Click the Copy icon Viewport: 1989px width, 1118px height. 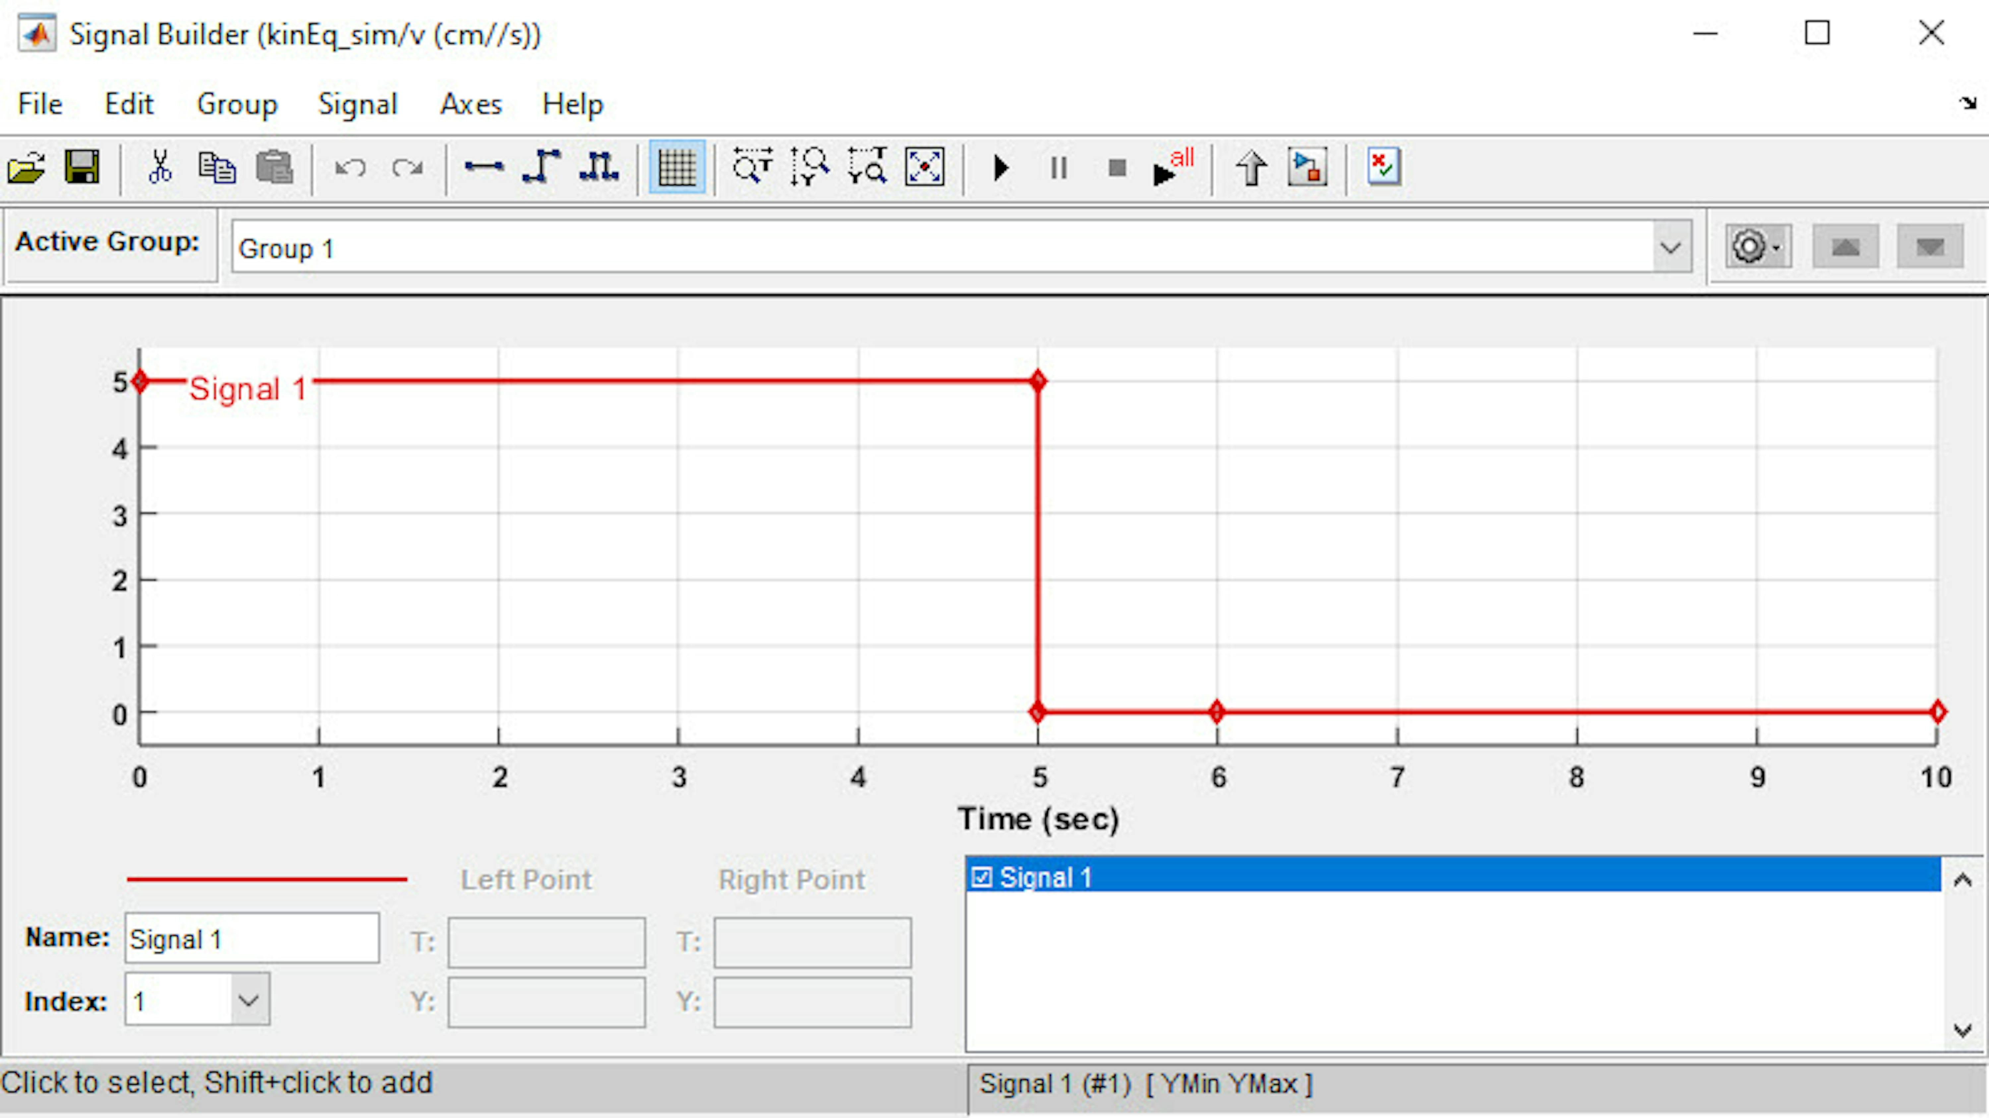coord(217,167)
